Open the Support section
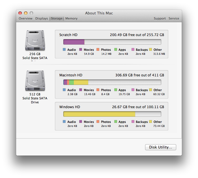Image resolution: width=198 pixels, height=178 pixels. [x=160, y=18]
